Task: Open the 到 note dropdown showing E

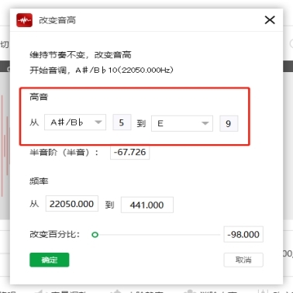Action: pyautogui.click(x=182, y=123)
